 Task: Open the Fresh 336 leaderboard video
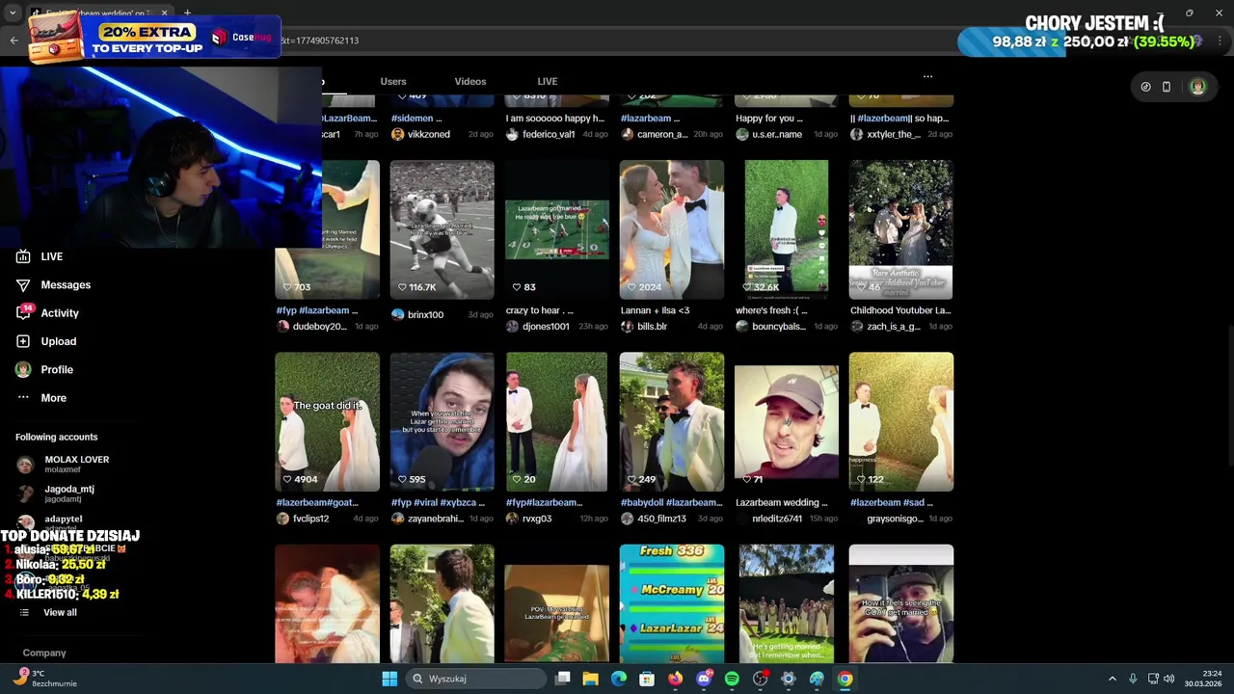[x=672, y=603]
